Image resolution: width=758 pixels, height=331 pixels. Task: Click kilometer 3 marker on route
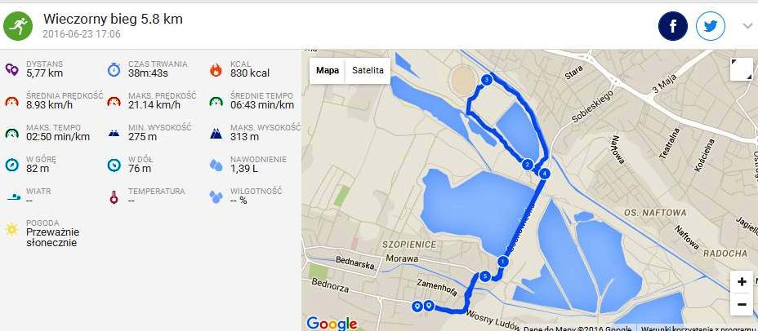(x=486, y=79)
